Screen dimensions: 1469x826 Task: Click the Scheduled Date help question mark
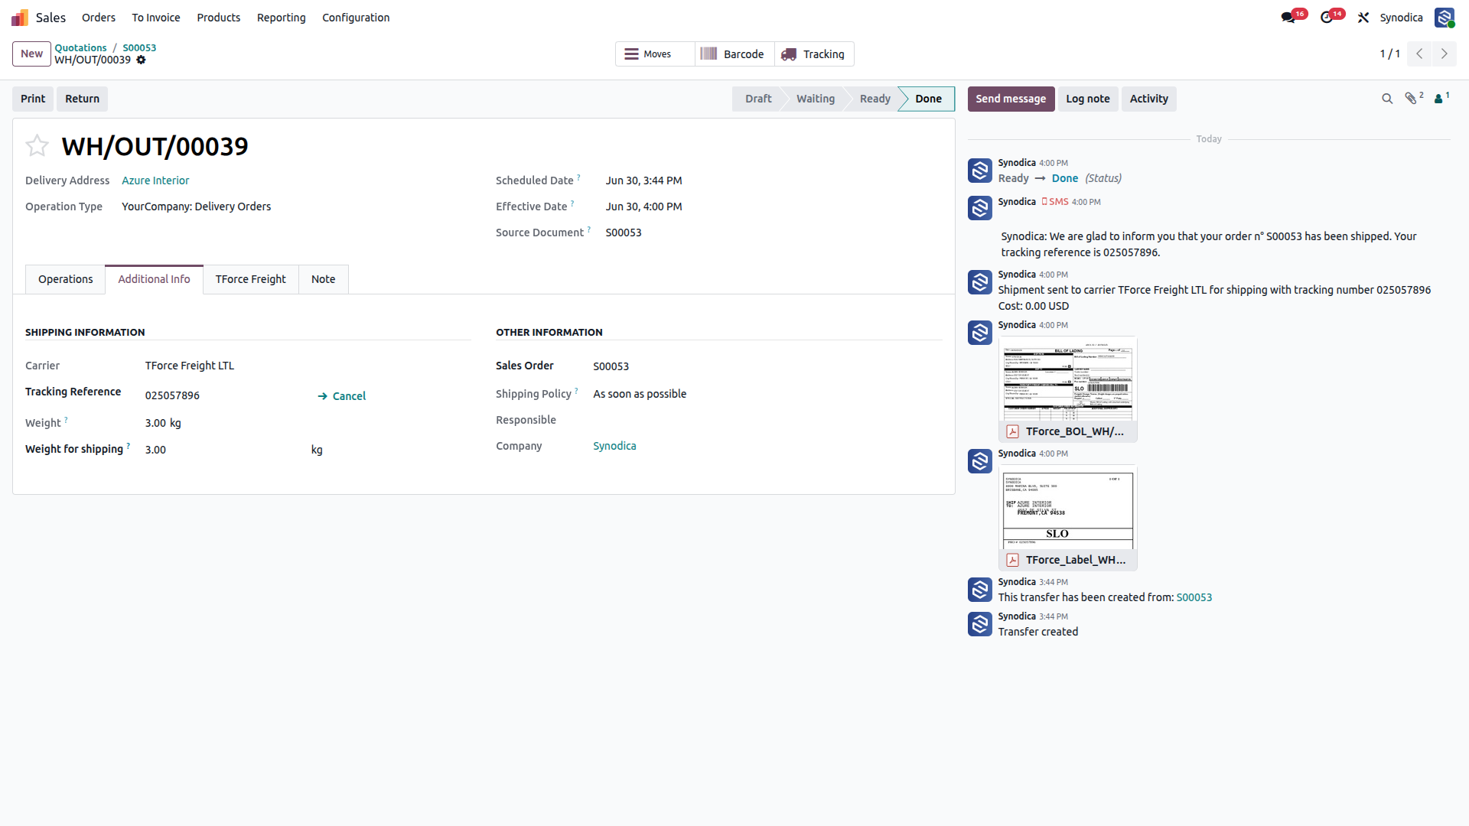(578, 177)
